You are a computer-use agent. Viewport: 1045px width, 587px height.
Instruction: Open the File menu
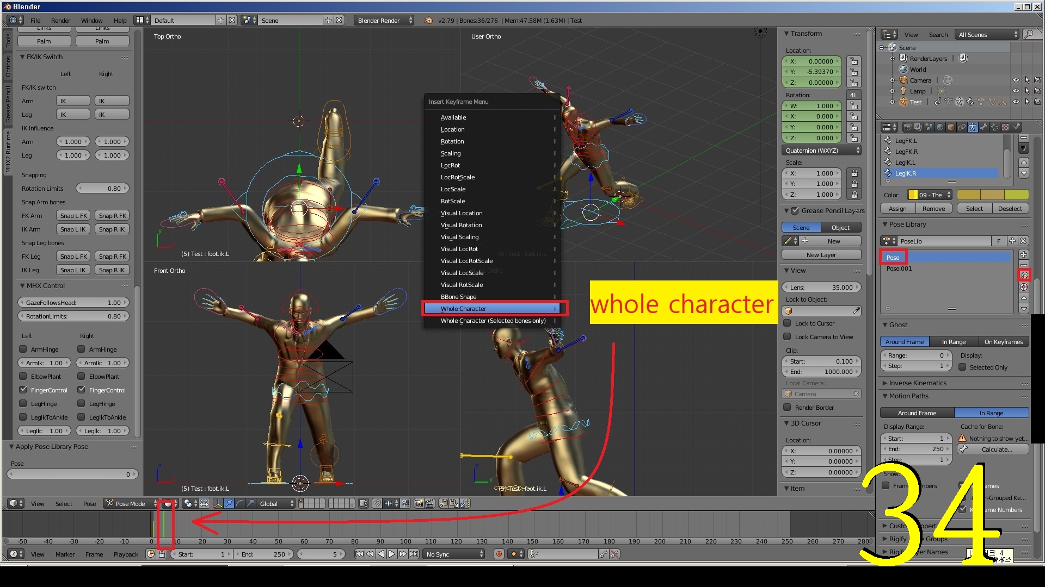tap(35, 20)
